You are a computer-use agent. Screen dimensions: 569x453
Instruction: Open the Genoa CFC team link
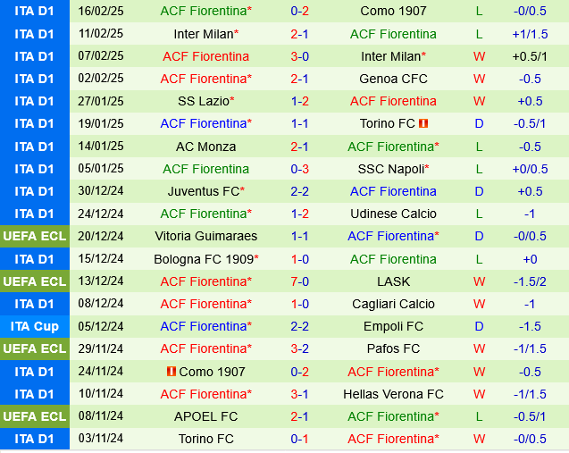tap(393, 79)
